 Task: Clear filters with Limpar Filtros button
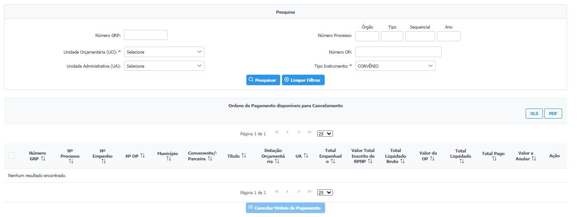(303, 80)
